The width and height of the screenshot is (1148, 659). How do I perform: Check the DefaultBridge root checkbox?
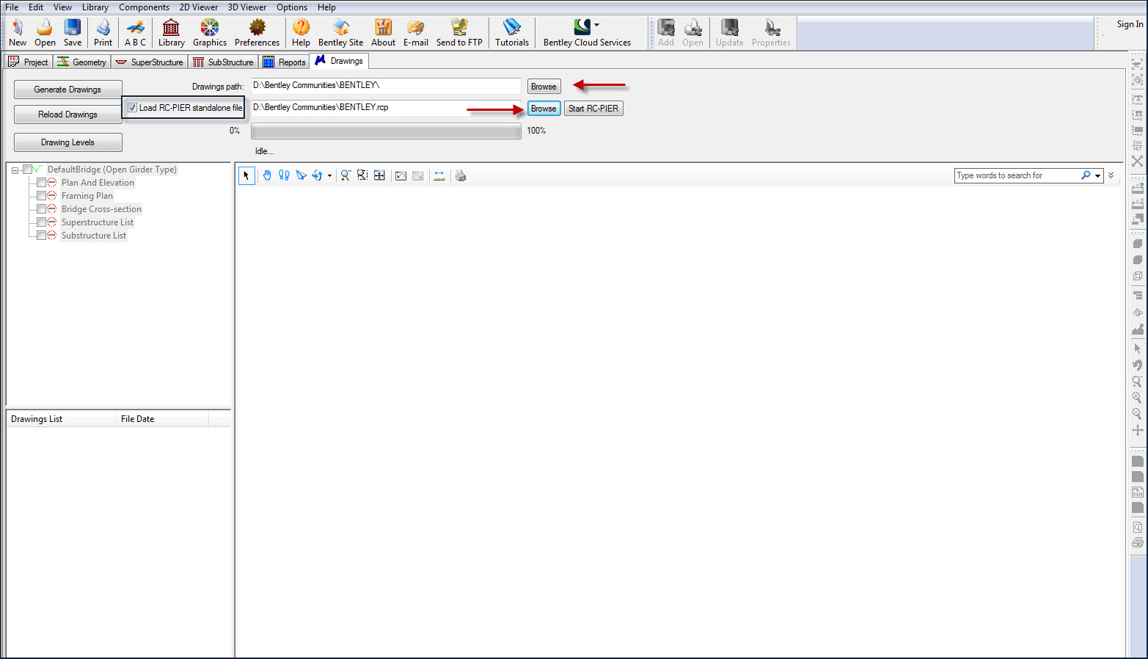28,170
